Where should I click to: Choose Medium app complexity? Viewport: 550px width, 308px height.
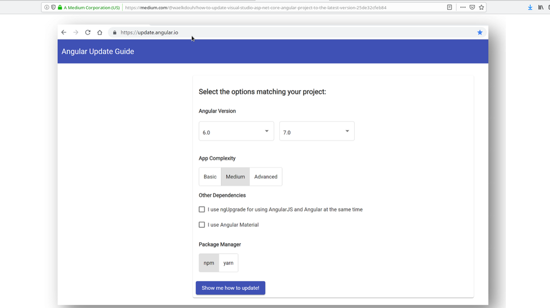click(x=235, y=177)
